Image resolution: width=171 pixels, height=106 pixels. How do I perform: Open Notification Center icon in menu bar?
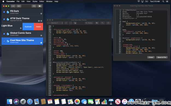pyautogui.click(x=167, y=1)
